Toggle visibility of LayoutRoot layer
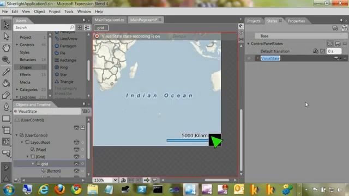Viewport: 349px width, 196px height. [76, 142]
